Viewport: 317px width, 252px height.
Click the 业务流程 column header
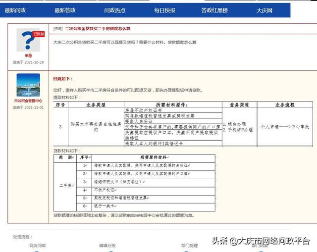tap(285, 104)
